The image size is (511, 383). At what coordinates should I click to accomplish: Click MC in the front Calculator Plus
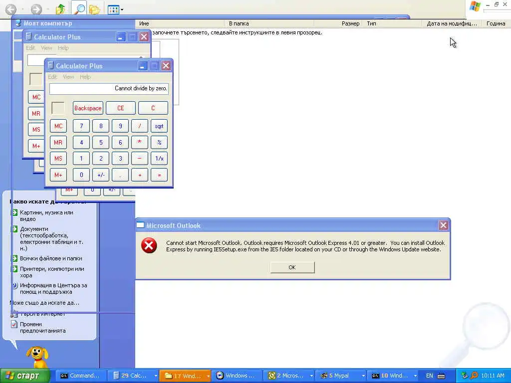tap(58, 126)
